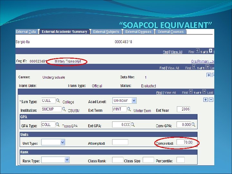Open the Ext Term lookup magnifier
The height and width of the screenshot is (174, 232).
(x=129, y=109)
